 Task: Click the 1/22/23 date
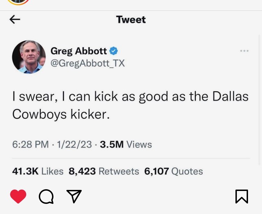(73, 145)
